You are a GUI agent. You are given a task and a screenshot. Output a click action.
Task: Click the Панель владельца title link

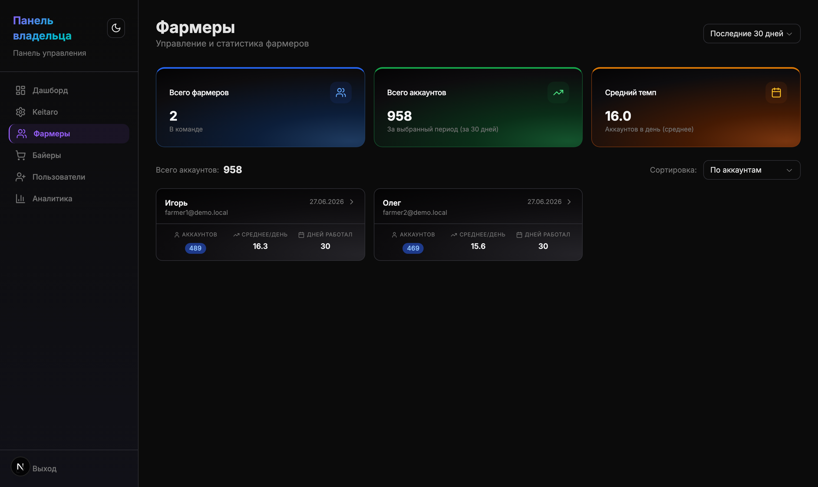pyautogui.click(x=42, y=28)
